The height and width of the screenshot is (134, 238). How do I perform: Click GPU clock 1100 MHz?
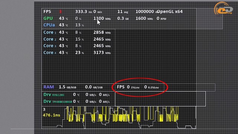click(x=102, y=19)
